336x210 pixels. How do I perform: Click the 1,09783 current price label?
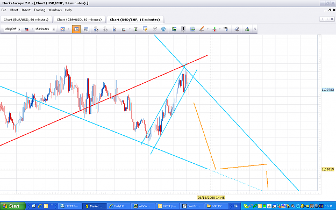click(x=328, y=90)
